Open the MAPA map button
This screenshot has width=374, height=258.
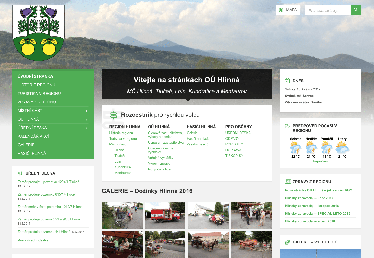(288, 10)
